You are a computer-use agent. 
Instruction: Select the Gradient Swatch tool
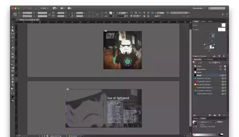point(13,68)
